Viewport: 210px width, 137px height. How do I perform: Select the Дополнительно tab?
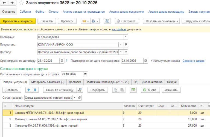152,82
